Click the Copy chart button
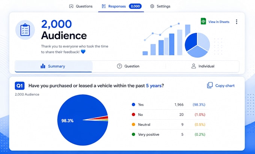The image size is (255, 154). (x=220, y=85)
